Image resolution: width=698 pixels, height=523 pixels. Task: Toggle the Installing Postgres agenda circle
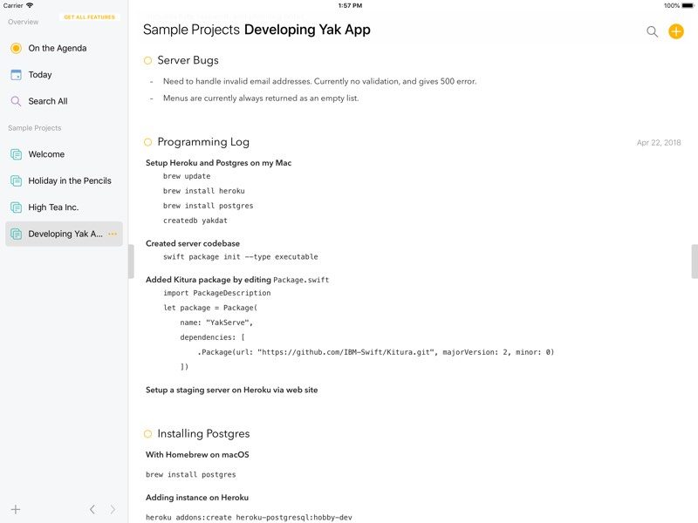(148, 433)
